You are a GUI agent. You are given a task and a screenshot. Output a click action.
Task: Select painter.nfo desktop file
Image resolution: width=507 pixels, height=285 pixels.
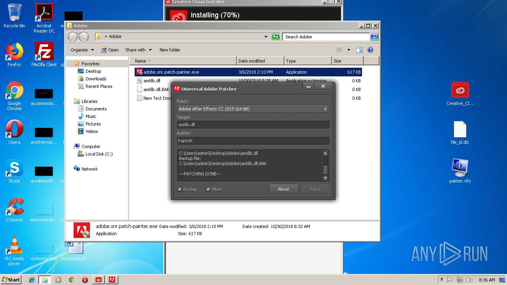pos(460,171)
